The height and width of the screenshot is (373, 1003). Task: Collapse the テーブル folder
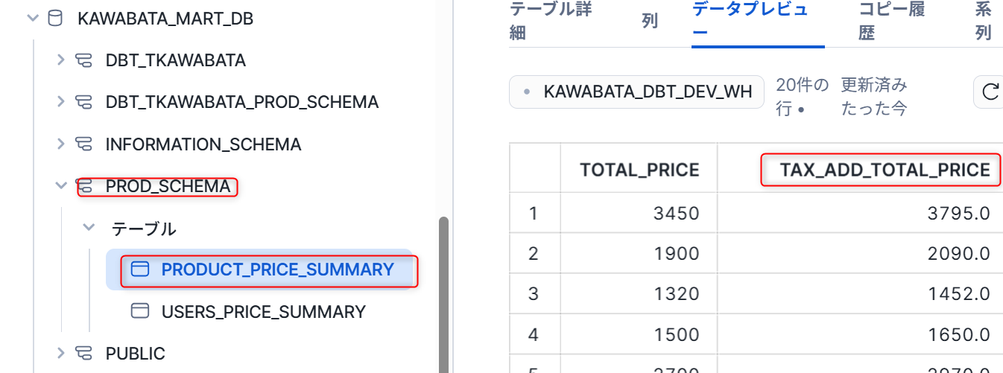89,228
